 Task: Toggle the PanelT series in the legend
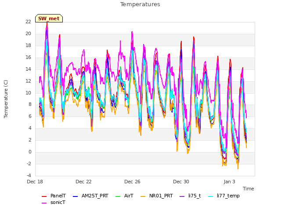(54, 196)
